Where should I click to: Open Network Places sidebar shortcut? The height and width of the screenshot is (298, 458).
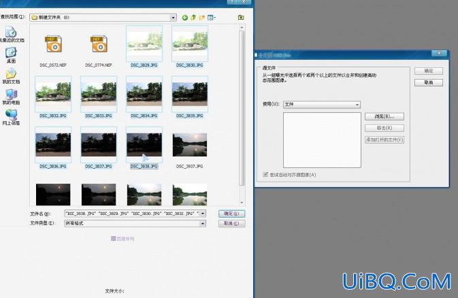point(11,118)
